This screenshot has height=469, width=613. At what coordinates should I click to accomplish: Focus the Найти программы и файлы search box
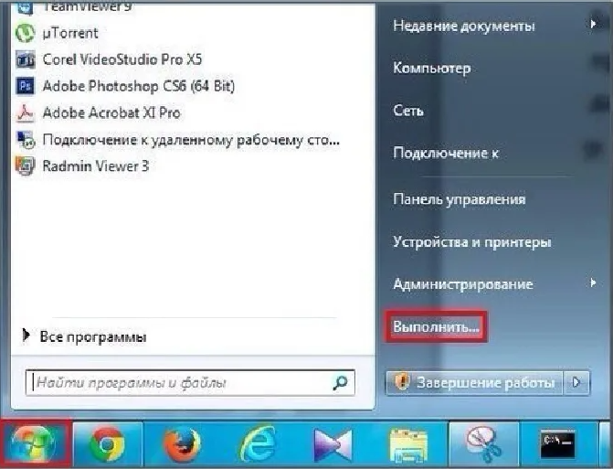(190, 382)
